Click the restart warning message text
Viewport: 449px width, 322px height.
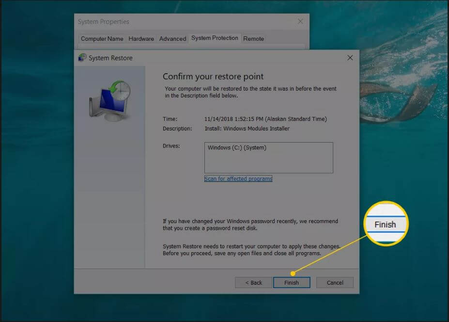pos(252,250)
